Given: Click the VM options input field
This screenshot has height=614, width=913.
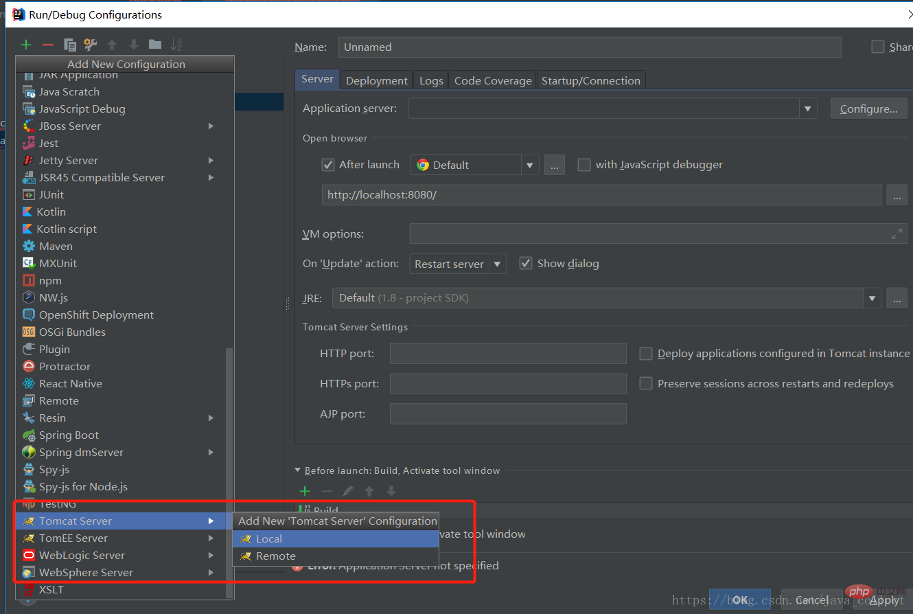Looking at the screenshot, I should [x=658, y=234].
